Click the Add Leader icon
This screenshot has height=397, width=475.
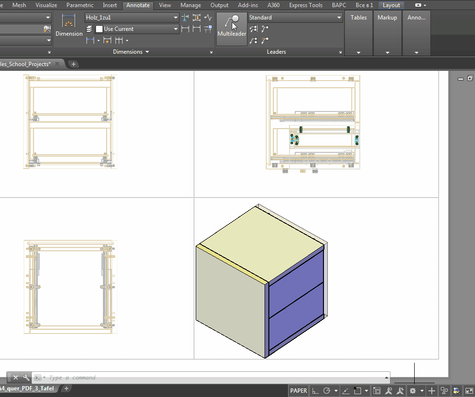[265, 29]
